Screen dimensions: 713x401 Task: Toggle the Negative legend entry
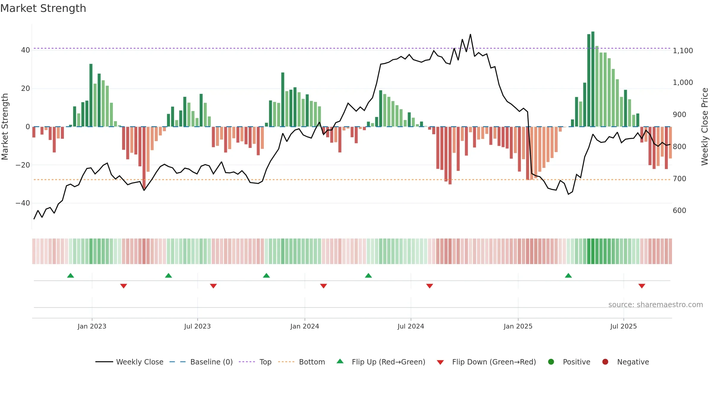click(625, 362)
